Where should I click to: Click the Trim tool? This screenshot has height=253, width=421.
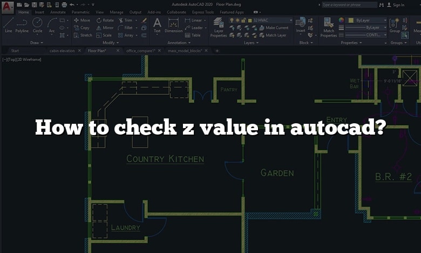[125, 20]
